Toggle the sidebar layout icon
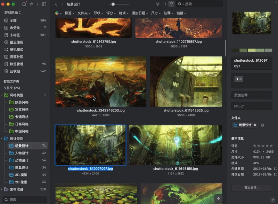Screen dimensions: 278x204 [44, 4]
